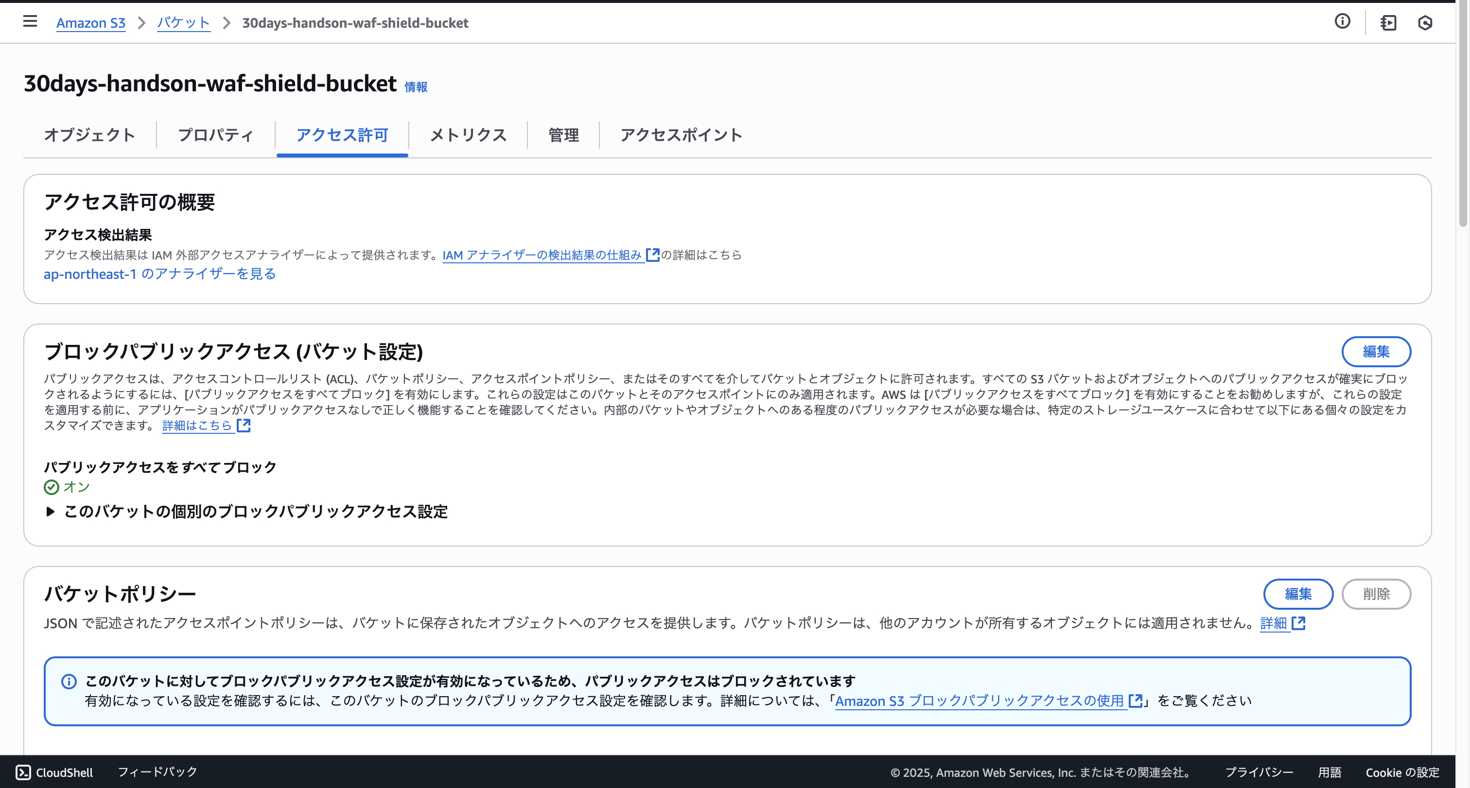Navigate to バケット breadcrumb link
The height and width of the screenshot is (788, 1470).
click(183, 23)
